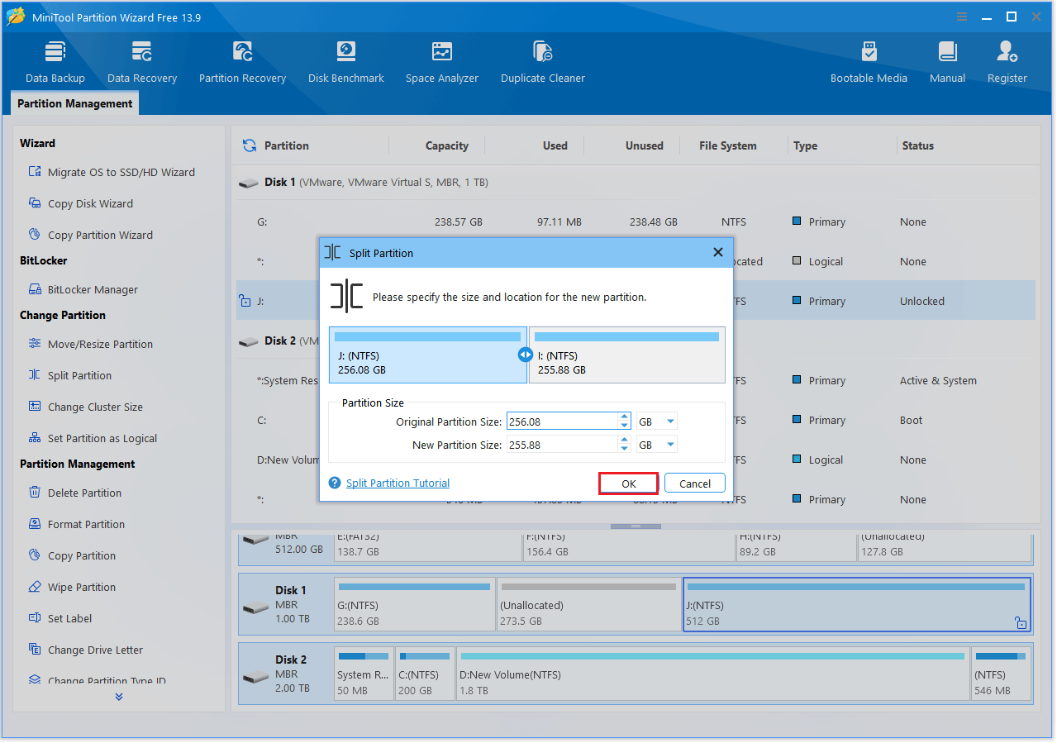Close the Split Partition dialog
Viewport: 1057px width, 743px height.
pyautogui.click(x=717, y=253)
